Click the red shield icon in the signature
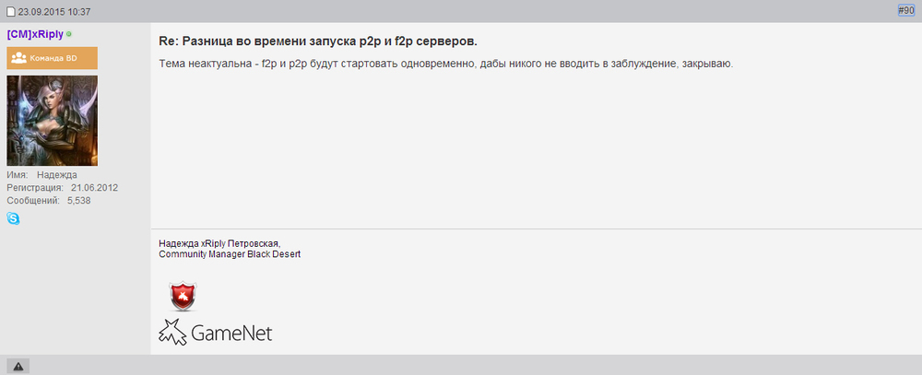Image resolution: width=922 pixels, height=375 pixels. (x=183, y=296)
